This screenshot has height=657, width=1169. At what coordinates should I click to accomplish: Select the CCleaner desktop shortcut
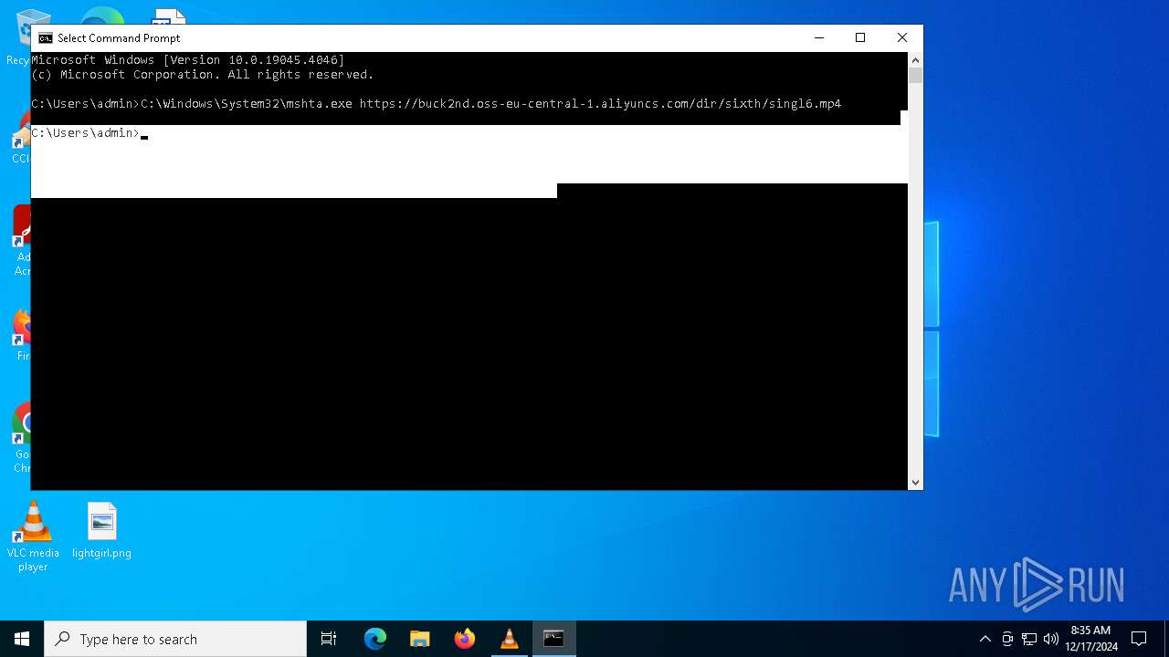click(x=22, y=139)
